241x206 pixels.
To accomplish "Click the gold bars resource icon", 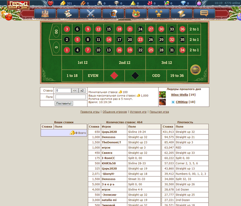I will tap(63, 3).
